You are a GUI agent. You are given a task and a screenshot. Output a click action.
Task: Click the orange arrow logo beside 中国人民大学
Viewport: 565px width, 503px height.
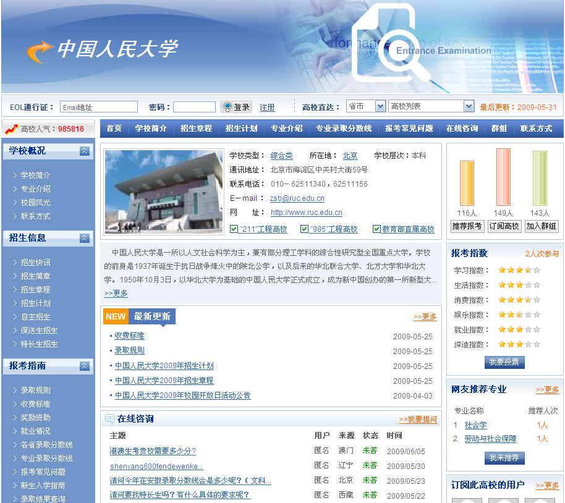point(39,51)
